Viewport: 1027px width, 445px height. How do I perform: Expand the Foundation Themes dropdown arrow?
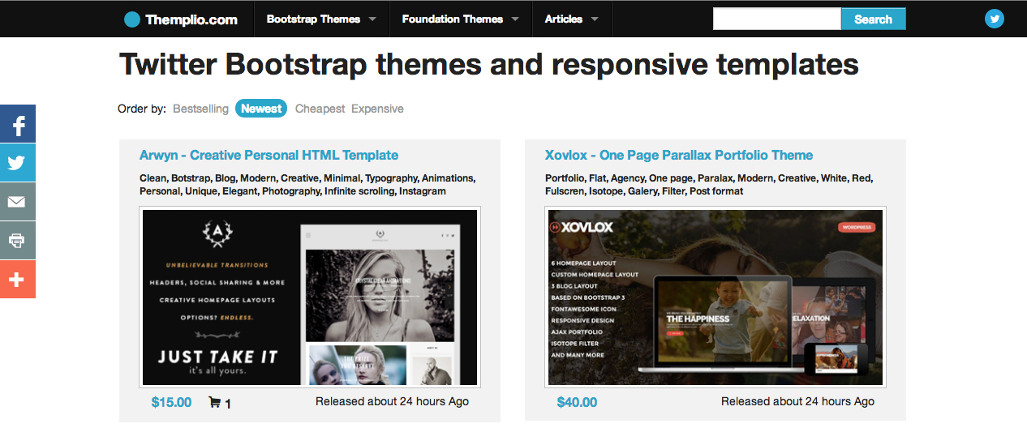point(515,19)
